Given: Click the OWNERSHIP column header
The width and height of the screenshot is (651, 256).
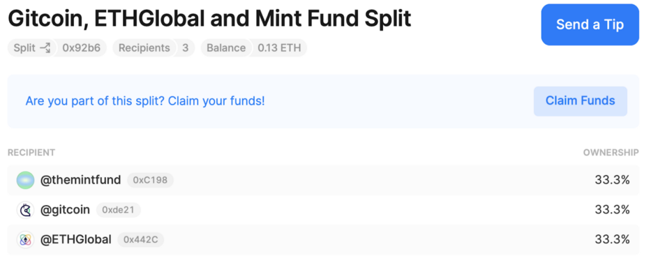Looking at the screenshot, I should click(x=611, y=153).
